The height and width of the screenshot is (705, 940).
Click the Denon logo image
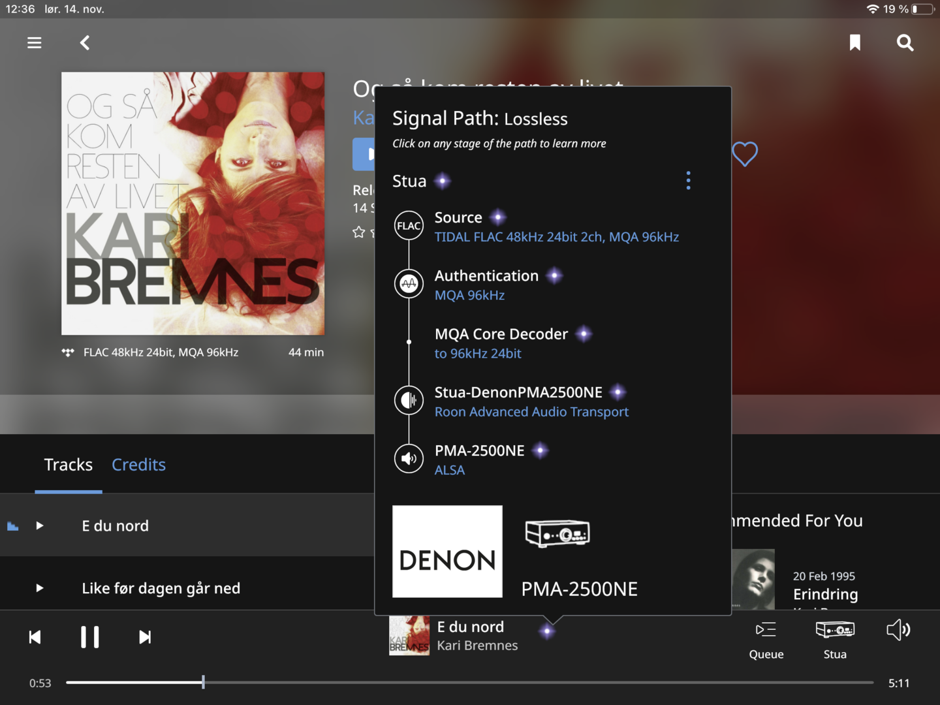click(447, 552)
